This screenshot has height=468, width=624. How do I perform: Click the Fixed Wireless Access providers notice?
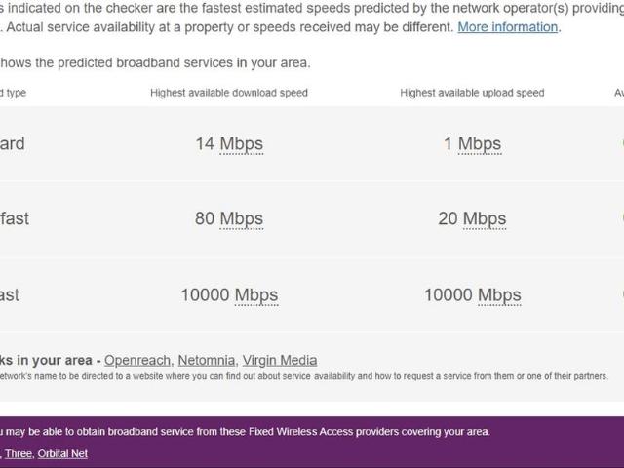246,432
